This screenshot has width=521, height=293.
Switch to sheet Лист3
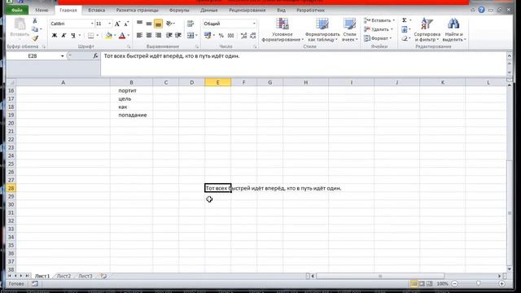(x=85, y=276)
